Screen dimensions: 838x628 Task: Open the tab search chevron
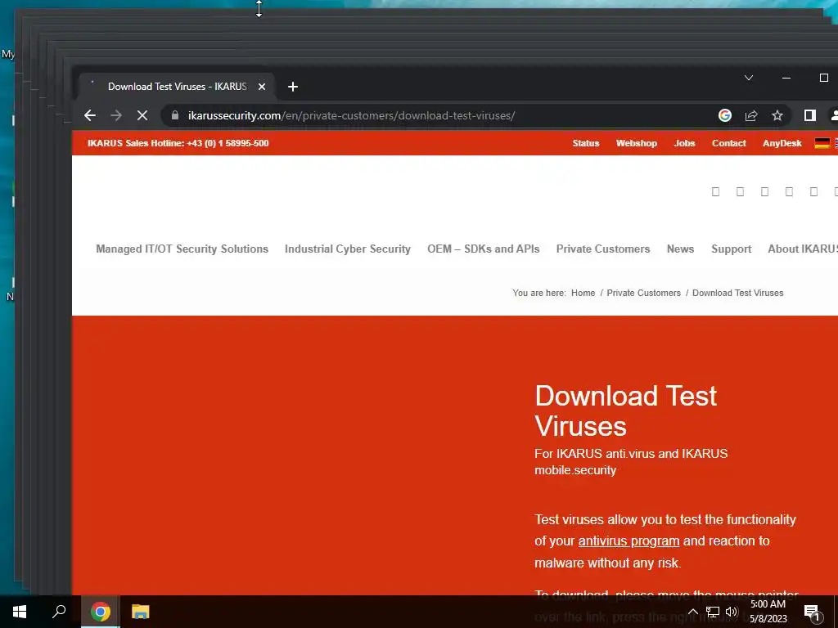[x=749, y=78]
